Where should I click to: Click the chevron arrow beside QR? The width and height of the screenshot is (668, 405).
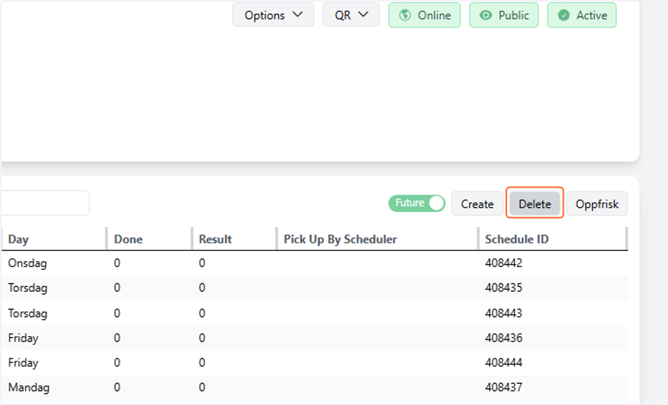click(x=364, y=15)
